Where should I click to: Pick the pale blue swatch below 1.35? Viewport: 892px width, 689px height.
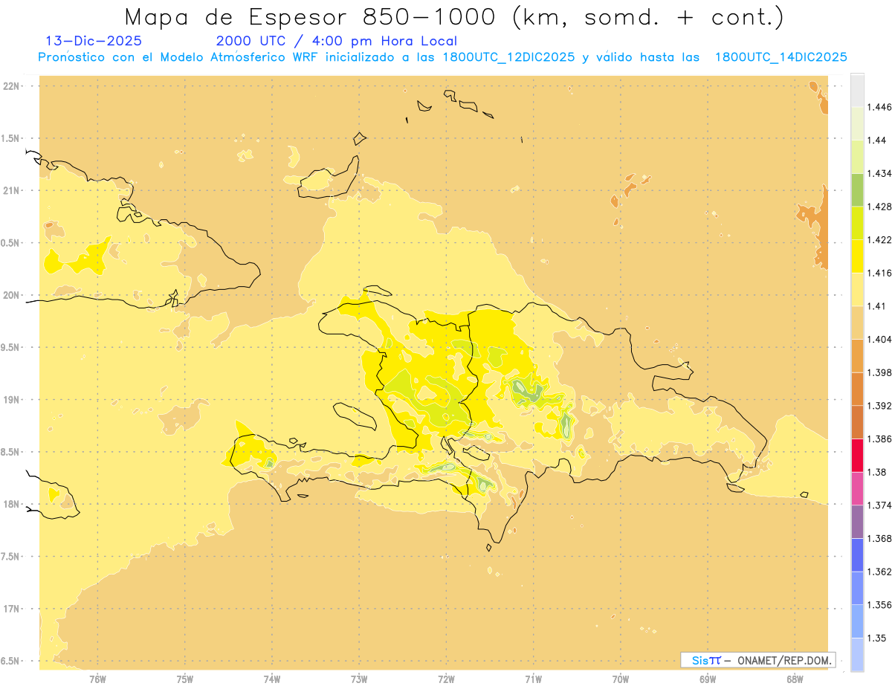click(x=857, y=655)
